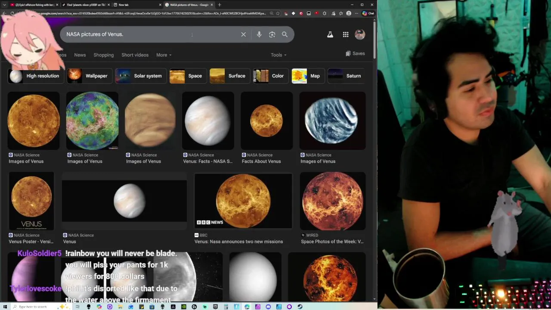The height and width of the screenshot is (310, 551).
Task: Open the Shopping search filter
Action: 104,55
